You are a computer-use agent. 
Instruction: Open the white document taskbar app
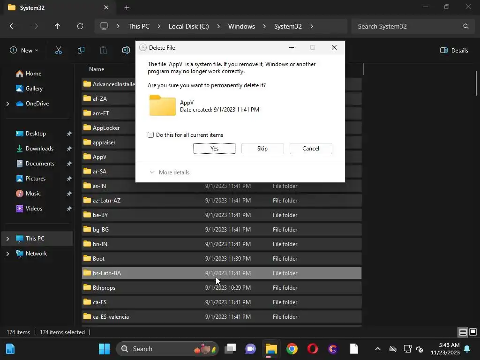click(354, 349)
